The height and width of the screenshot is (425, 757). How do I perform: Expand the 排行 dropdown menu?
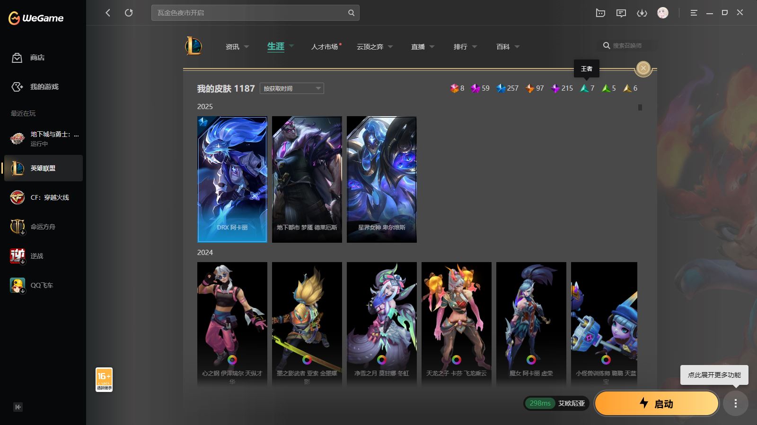click(465, 47)
